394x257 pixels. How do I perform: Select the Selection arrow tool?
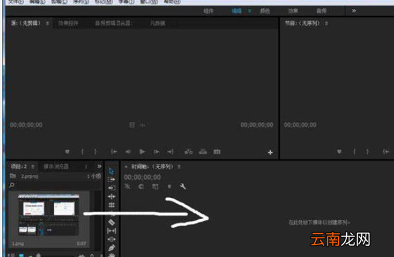(x=112, y=171)
